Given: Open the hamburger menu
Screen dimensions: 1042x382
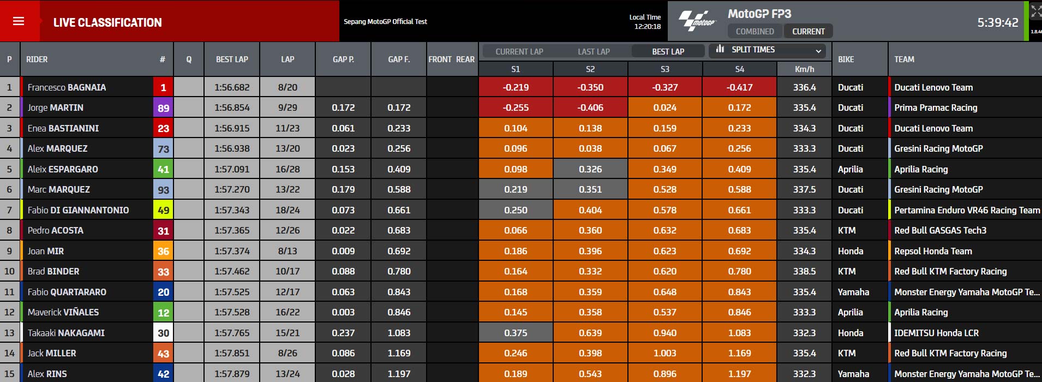Looking at the screenshot, I should pyautogui.click(x=19, y=21).
